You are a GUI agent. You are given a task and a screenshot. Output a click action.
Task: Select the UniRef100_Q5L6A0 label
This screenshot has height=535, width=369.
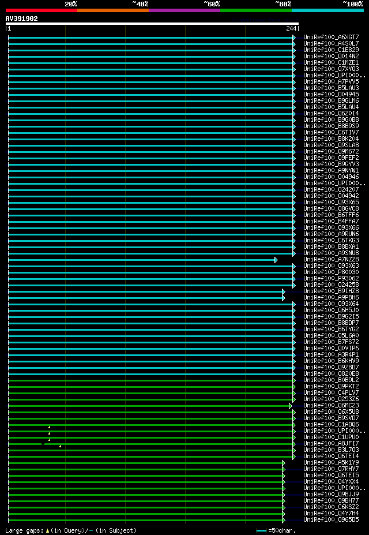pos(331,336)
